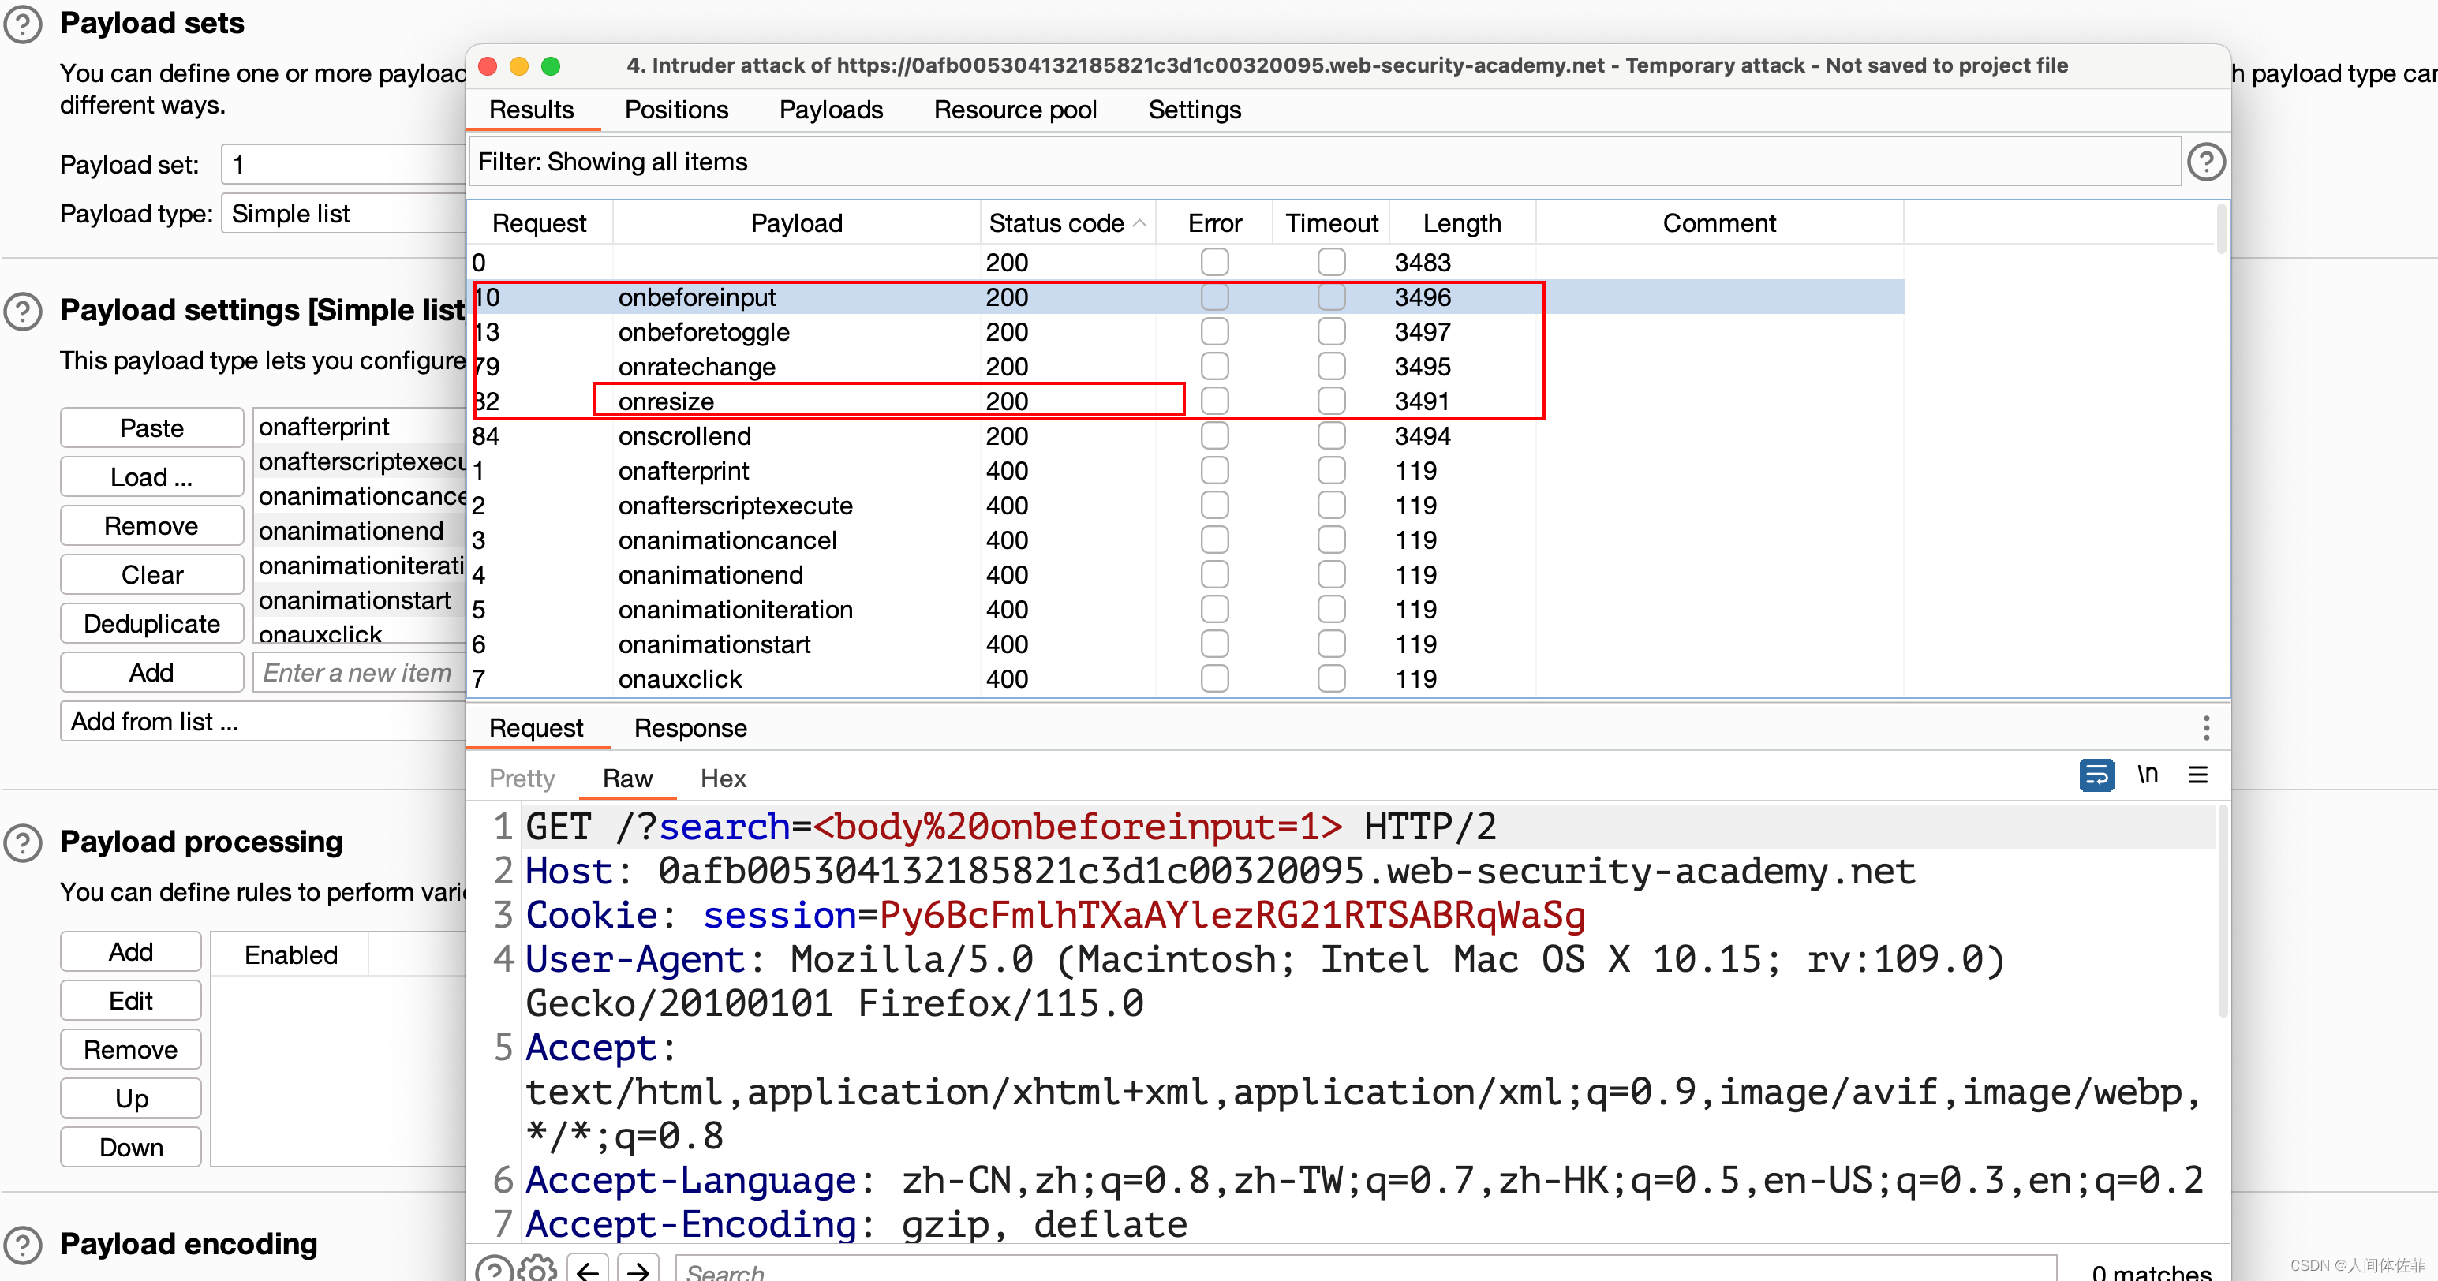
Task: Toggle Error checkbox for onbeforetoggle row
Action: point(1214,332)
